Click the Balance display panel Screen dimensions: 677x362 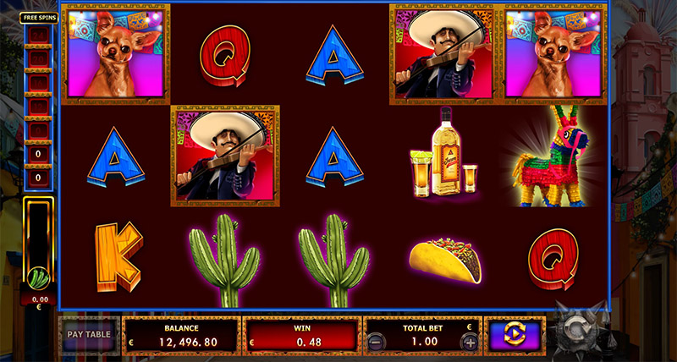coord(181,335)
